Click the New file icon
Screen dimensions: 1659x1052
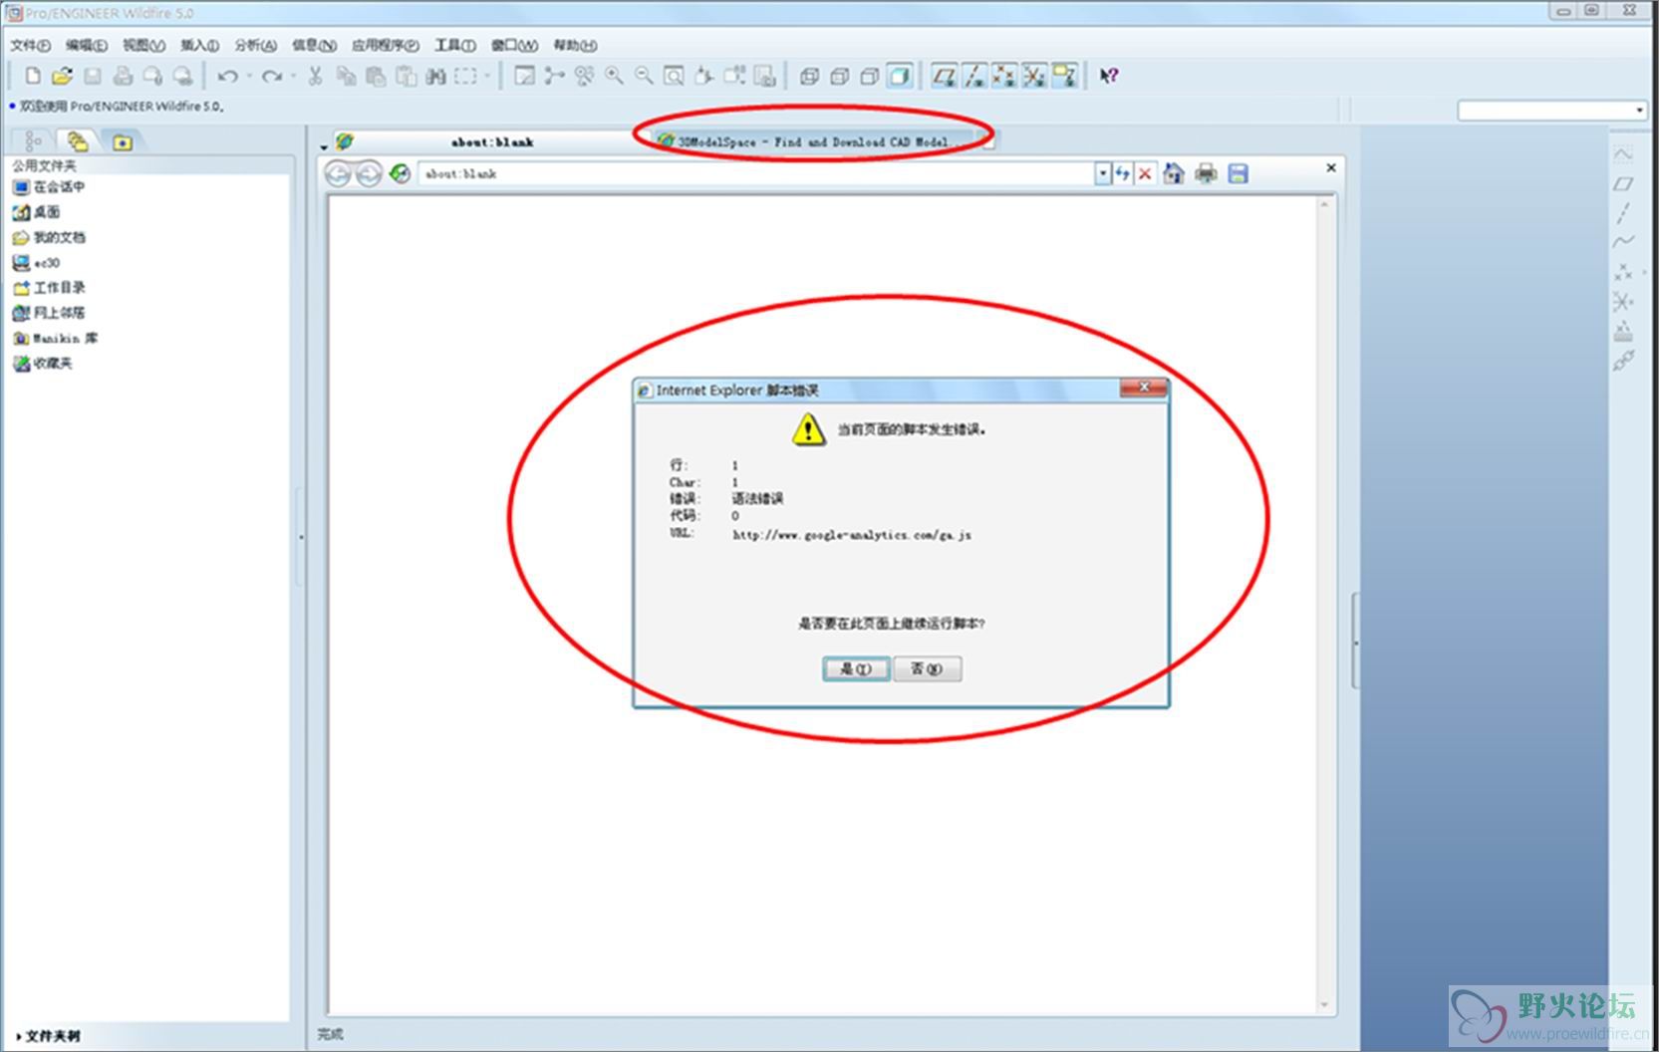point(33,76)
